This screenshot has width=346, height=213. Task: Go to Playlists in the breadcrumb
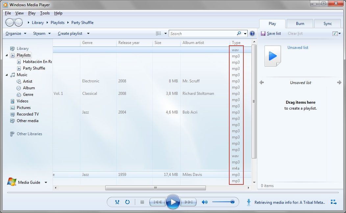57,22
